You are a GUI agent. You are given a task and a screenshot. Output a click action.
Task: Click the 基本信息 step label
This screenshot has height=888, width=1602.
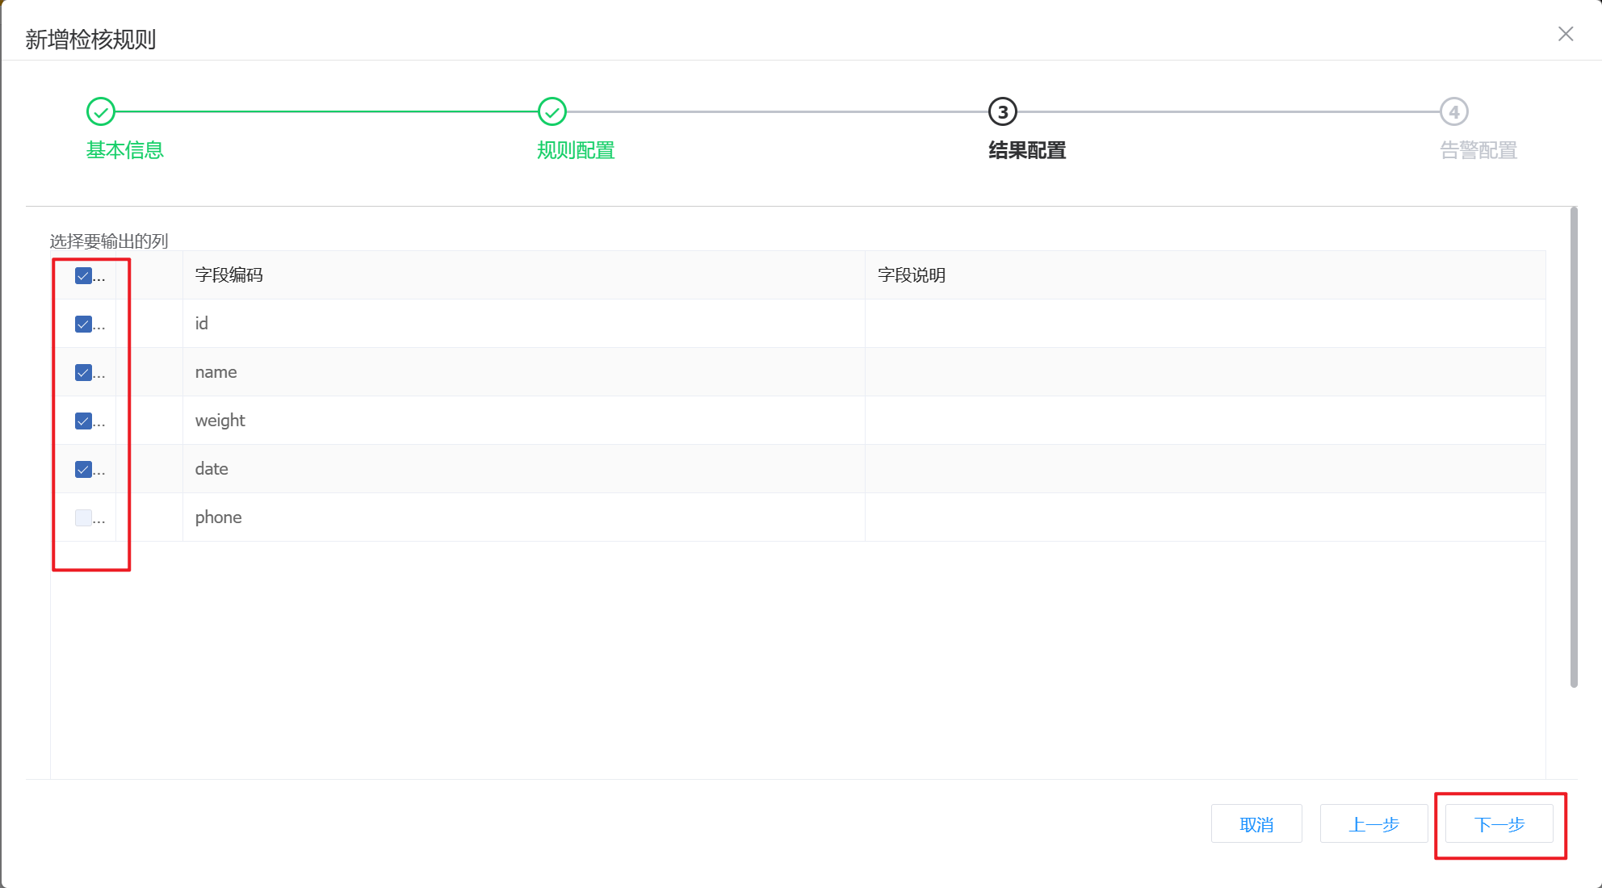tap(125, 150)
